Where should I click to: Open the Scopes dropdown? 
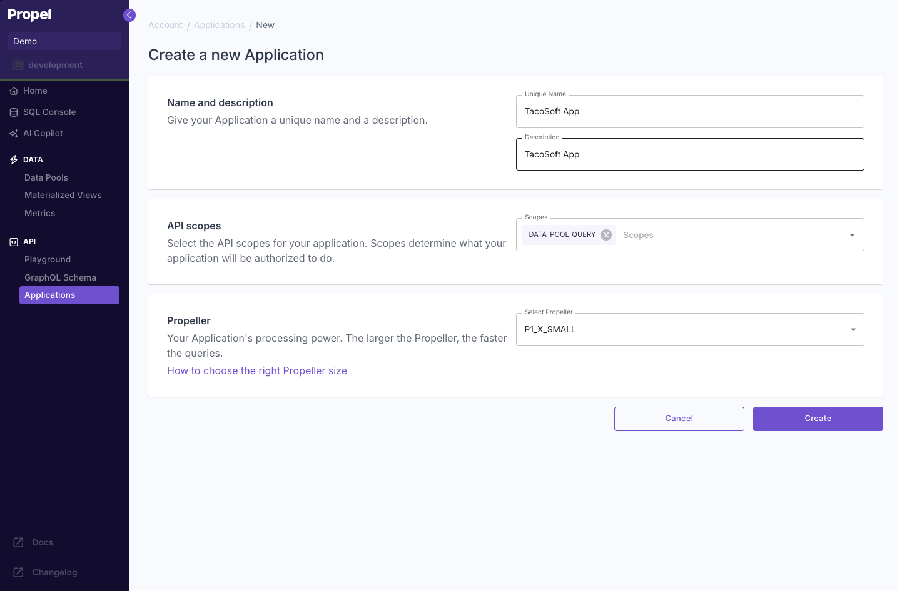point(851,234)
